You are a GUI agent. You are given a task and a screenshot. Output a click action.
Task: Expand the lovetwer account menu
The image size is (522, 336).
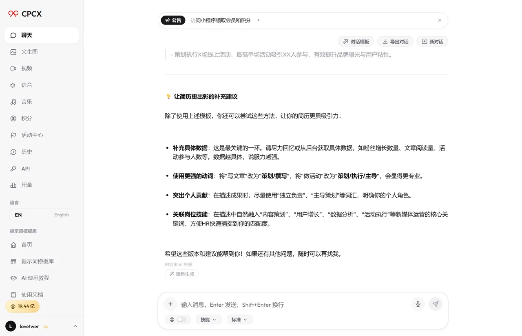pyautogui.click(x=75, y=326)
